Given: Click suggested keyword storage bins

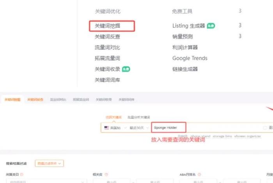Looking at the screenshot, I should [x=222, y=136].
